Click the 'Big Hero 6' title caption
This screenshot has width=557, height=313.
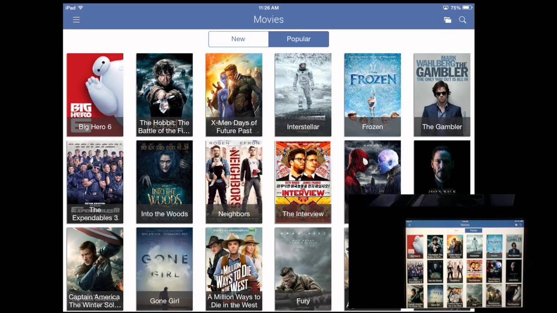[95, 127]
